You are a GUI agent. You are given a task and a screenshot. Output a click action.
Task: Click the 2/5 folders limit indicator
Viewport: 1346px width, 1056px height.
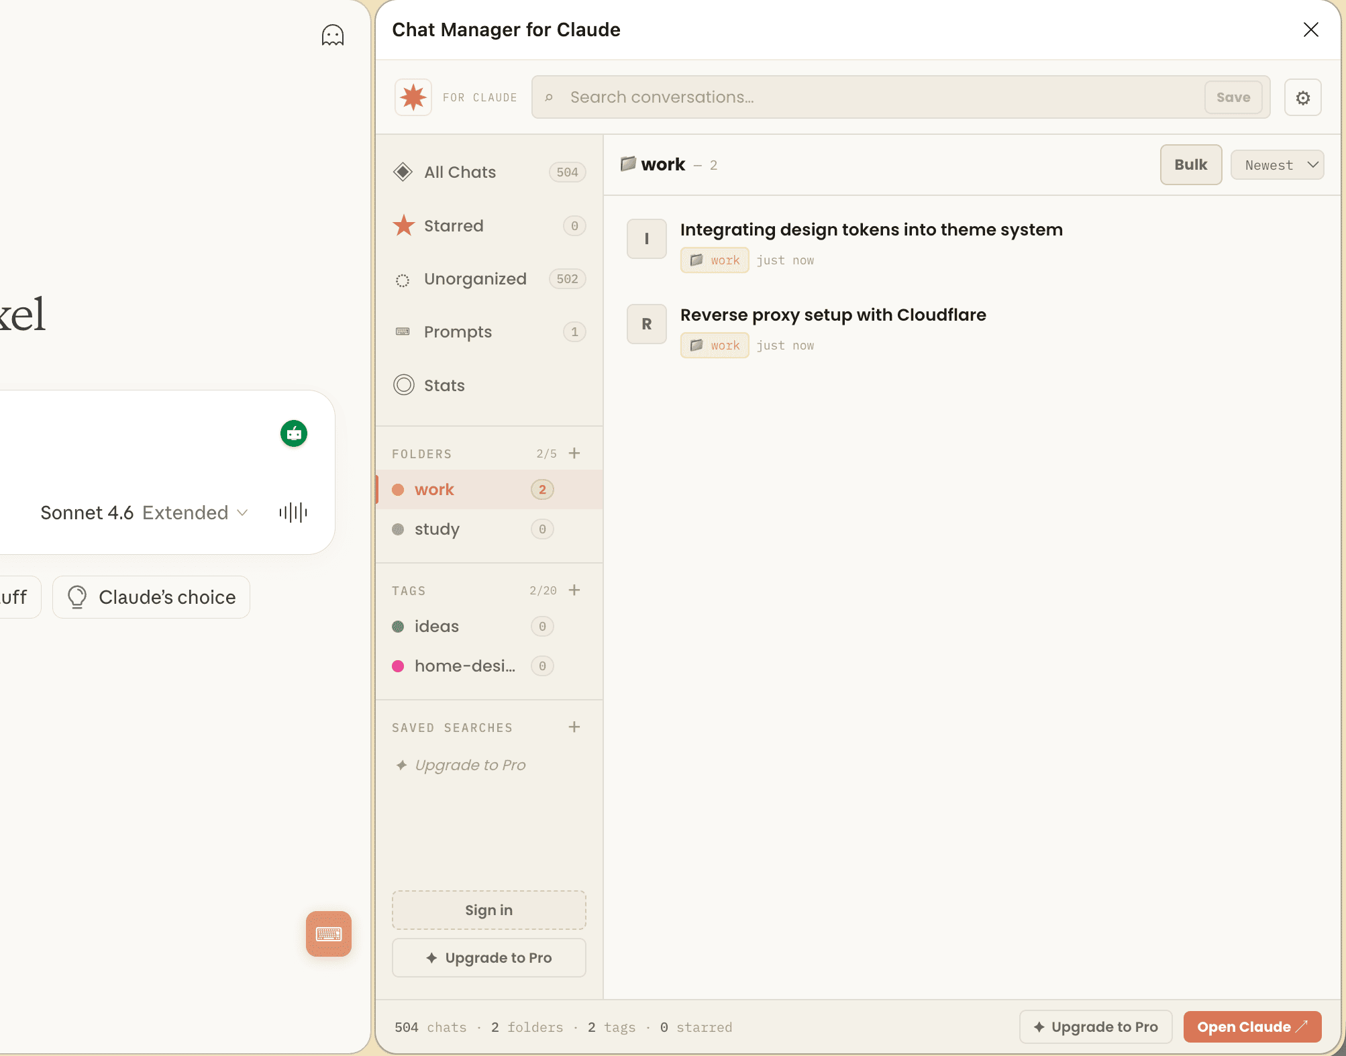click(546, 454)
